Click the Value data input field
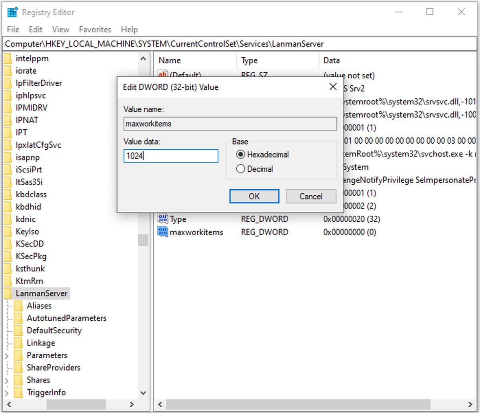This screenshot has width=480, height=413. coord(171,156)
